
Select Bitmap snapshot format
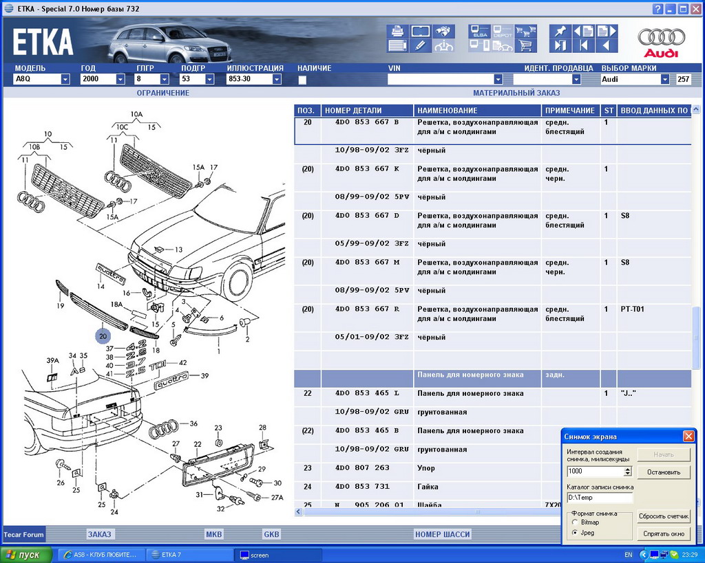pyautogui.click(x=575, y=522)
